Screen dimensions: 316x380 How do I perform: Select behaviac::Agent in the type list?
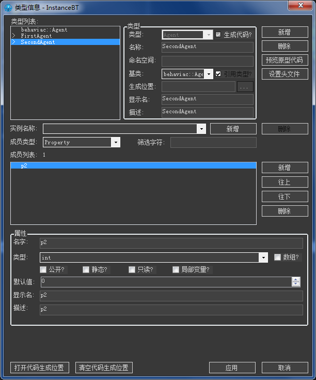pyautogui.click(x=44, y=30)
